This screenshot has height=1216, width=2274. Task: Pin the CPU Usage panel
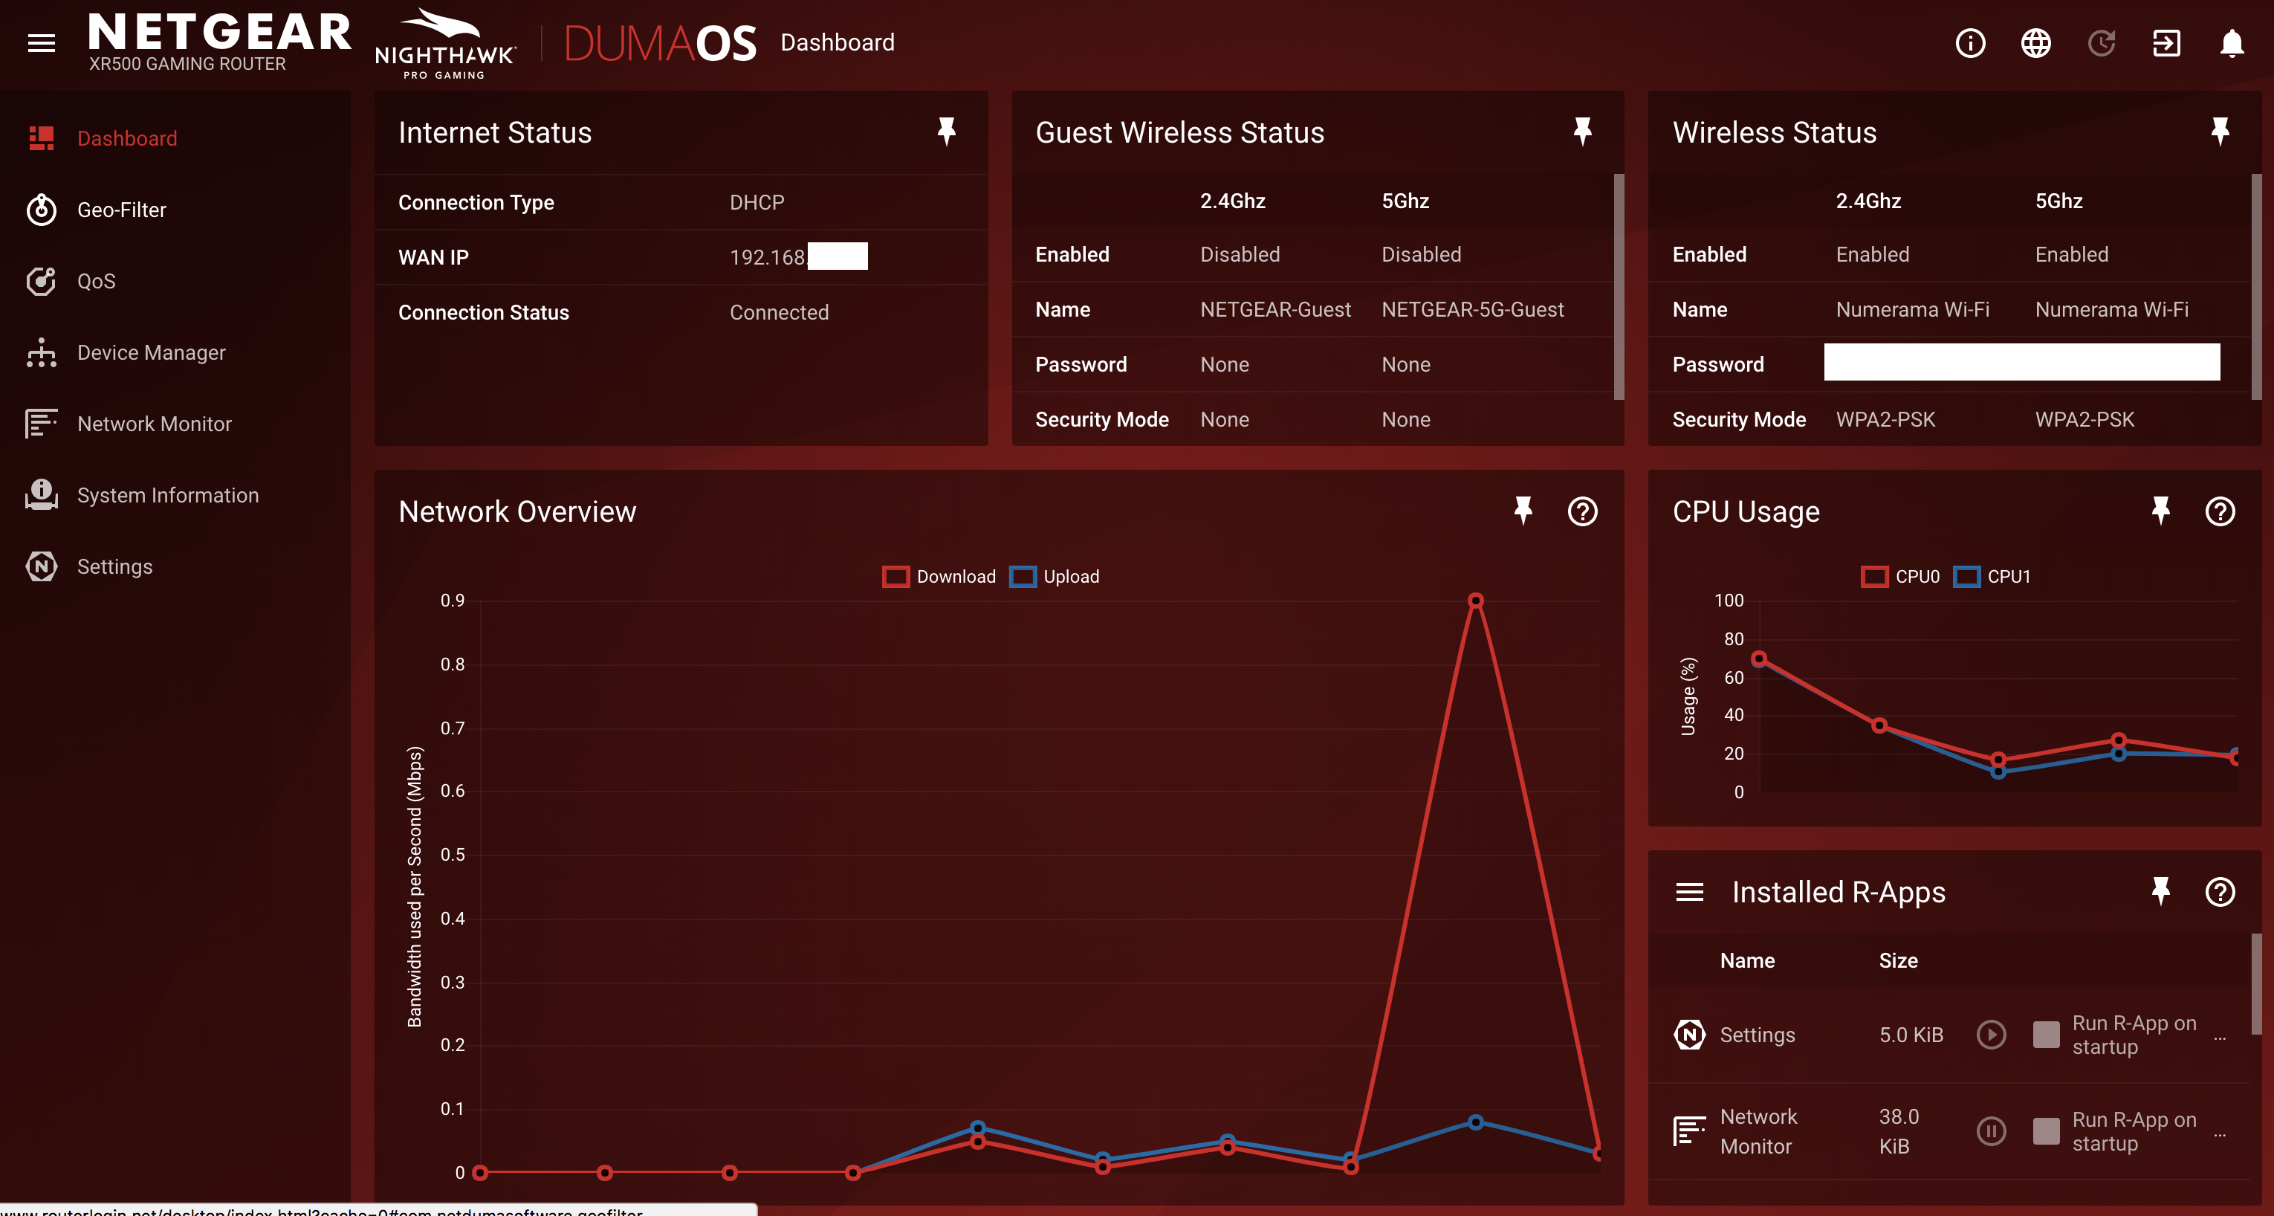pos(2160,511)
